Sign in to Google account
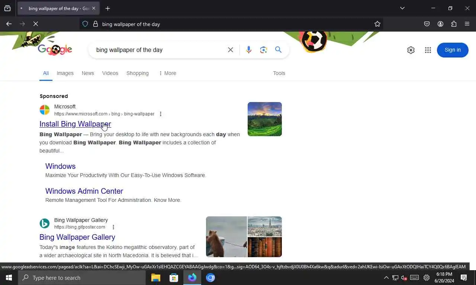This screenshot has width=476, height=285. 453,50
